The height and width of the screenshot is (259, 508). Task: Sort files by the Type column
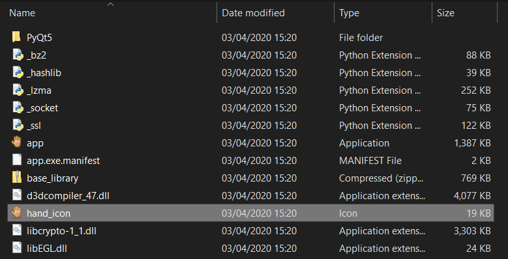click(x=349, y=13)
